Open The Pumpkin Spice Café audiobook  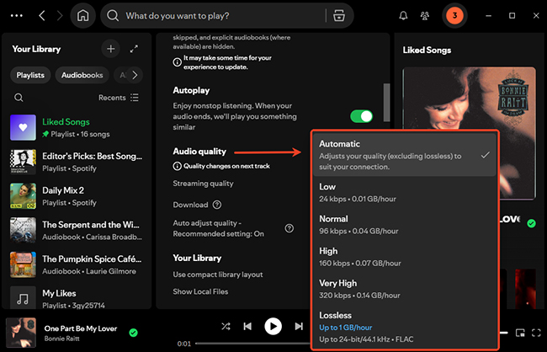pos(77,264)
